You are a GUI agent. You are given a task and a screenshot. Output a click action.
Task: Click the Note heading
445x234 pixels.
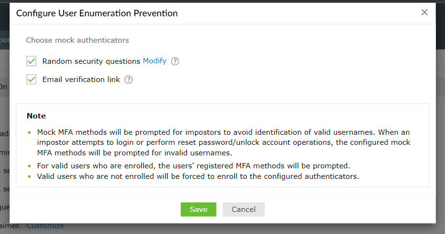37,116
